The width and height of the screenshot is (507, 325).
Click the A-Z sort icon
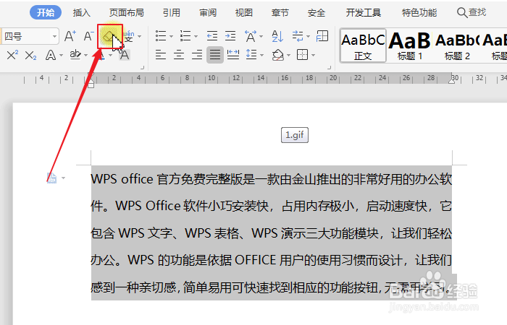277,36
